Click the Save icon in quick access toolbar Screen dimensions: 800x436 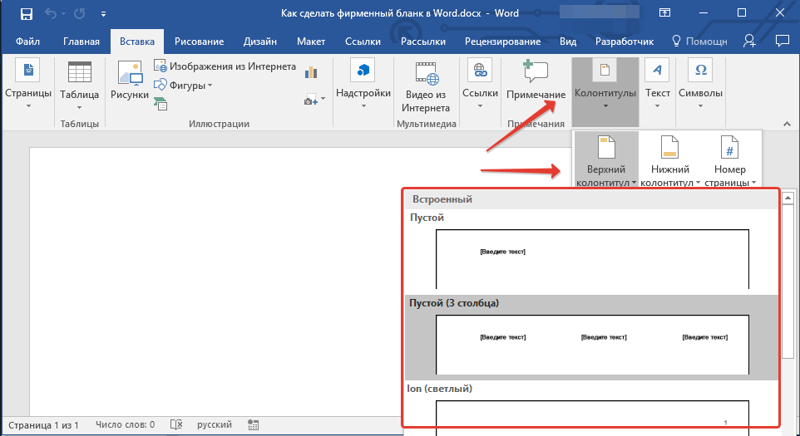pos(26,14)
